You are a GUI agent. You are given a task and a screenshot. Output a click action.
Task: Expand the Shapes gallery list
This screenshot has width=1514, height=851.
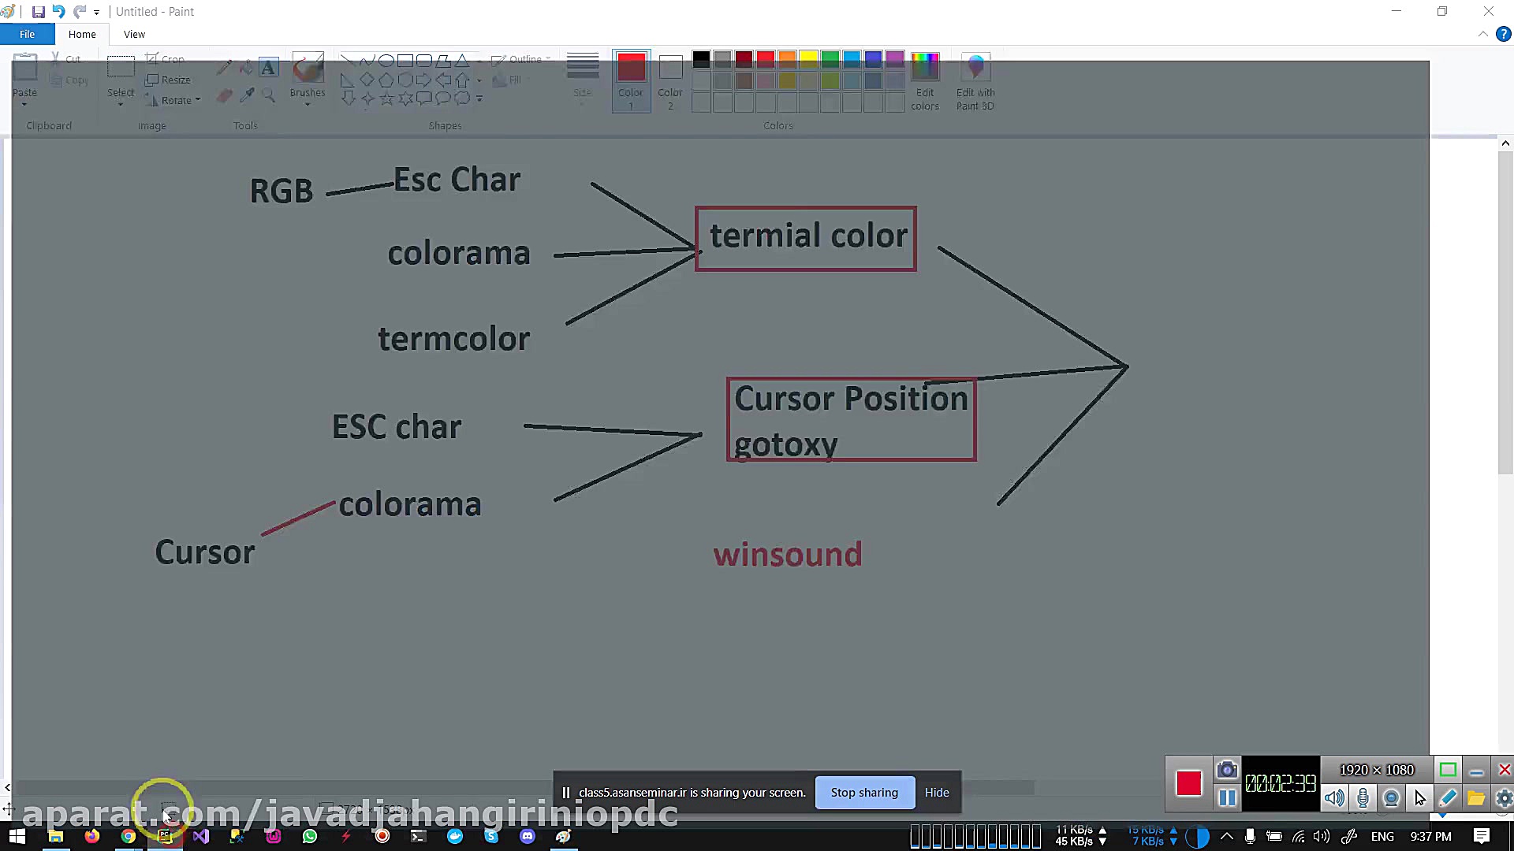click(x=479, y=99)
